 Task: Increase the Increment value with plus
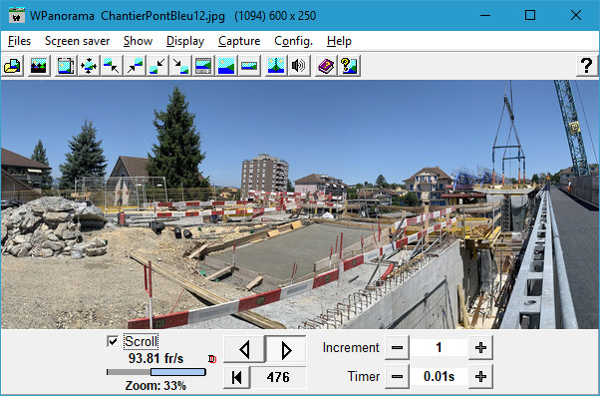tap(480, 347)
